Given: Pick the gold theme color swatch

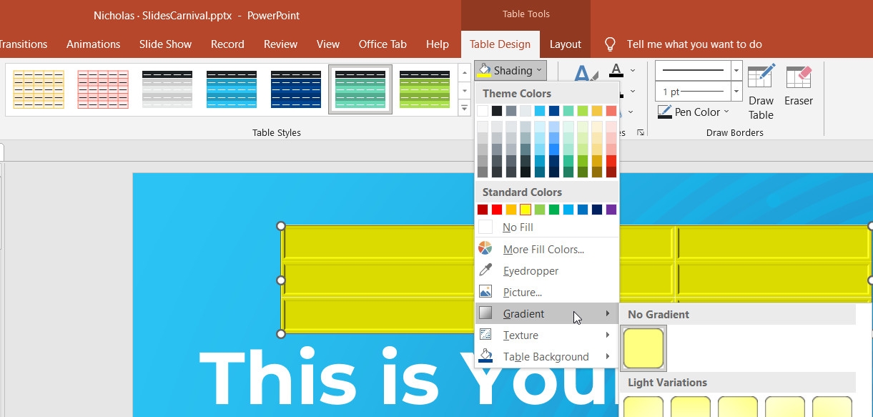Looking at the screenshot, I should (x=597, y=111).
